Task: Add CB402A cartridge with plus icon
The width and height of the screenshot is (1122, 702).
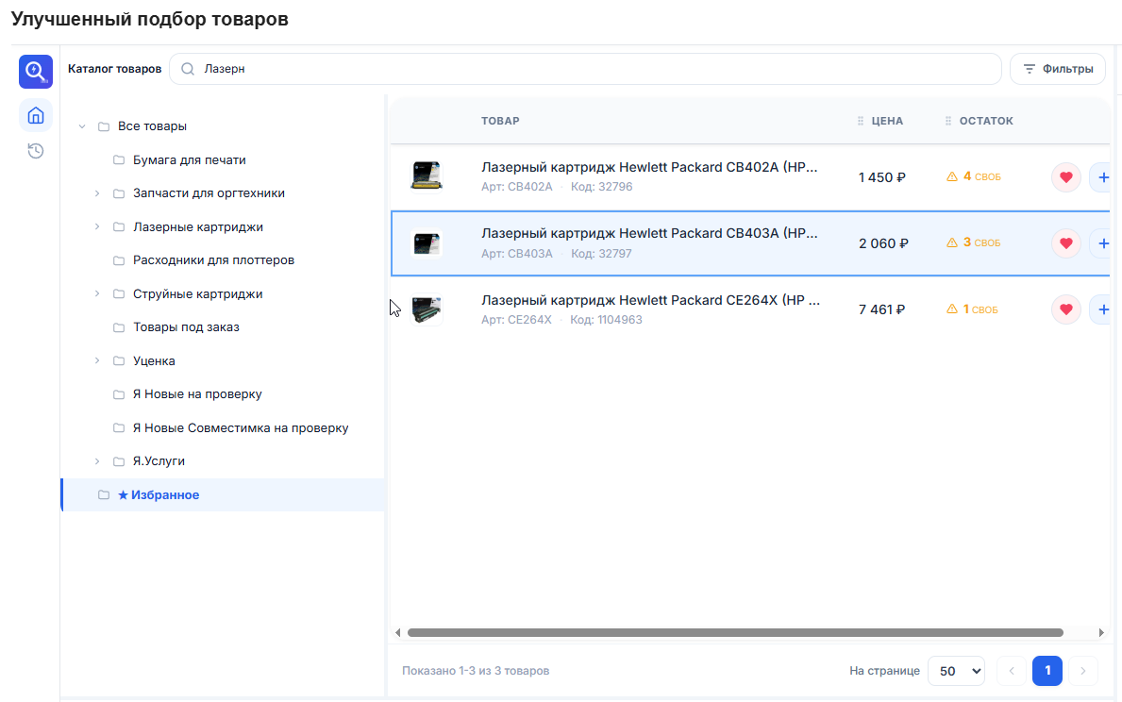Action: pos(1103,177)
